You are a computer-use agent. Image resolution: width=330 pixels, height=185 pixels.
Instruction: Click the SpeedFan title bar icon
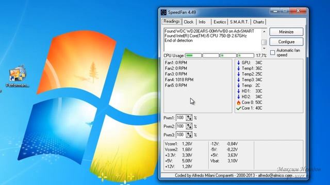pyautogui.click(x=163, y=12)
